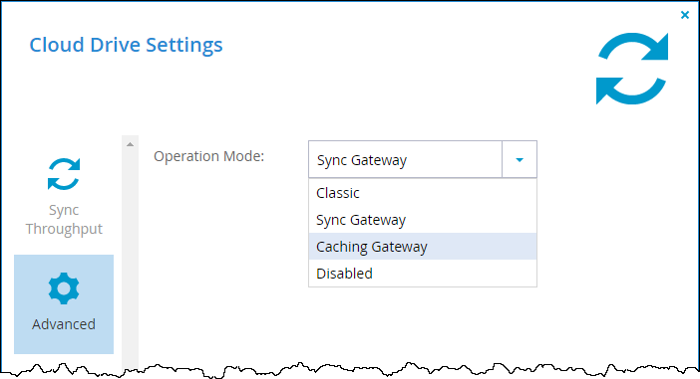Click the Operation Mode label text
Viewport: 700px width, 379px height.
click(x=209, y=156)
